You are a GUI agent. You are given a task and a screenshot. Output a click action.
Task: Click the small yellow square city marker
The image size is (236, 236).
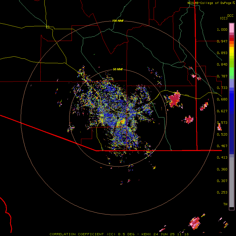[47, 27]
